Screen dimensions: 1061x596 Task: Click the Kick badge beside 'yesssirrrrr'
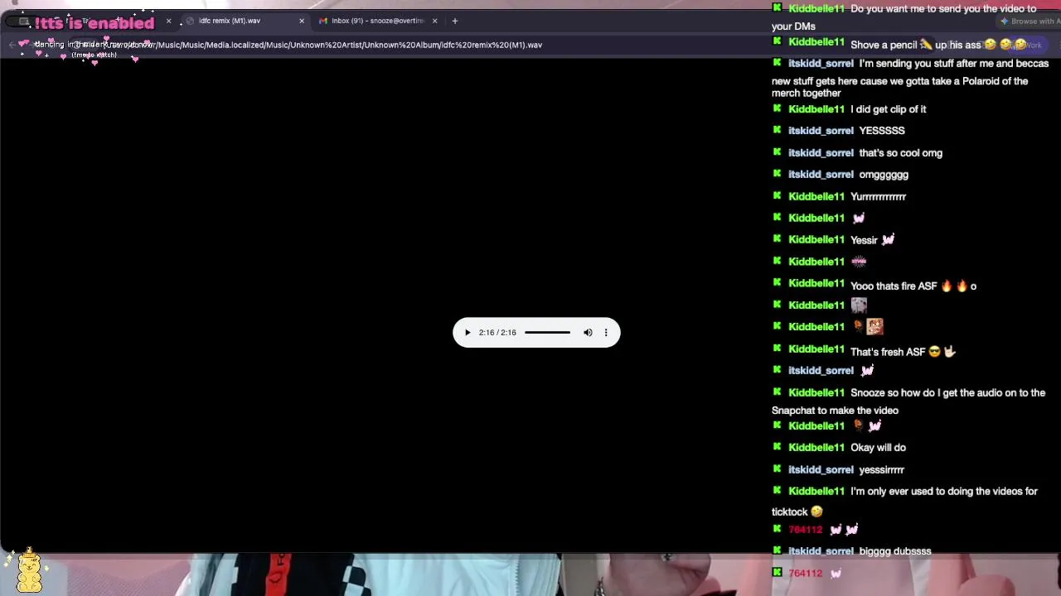point(777,469)
